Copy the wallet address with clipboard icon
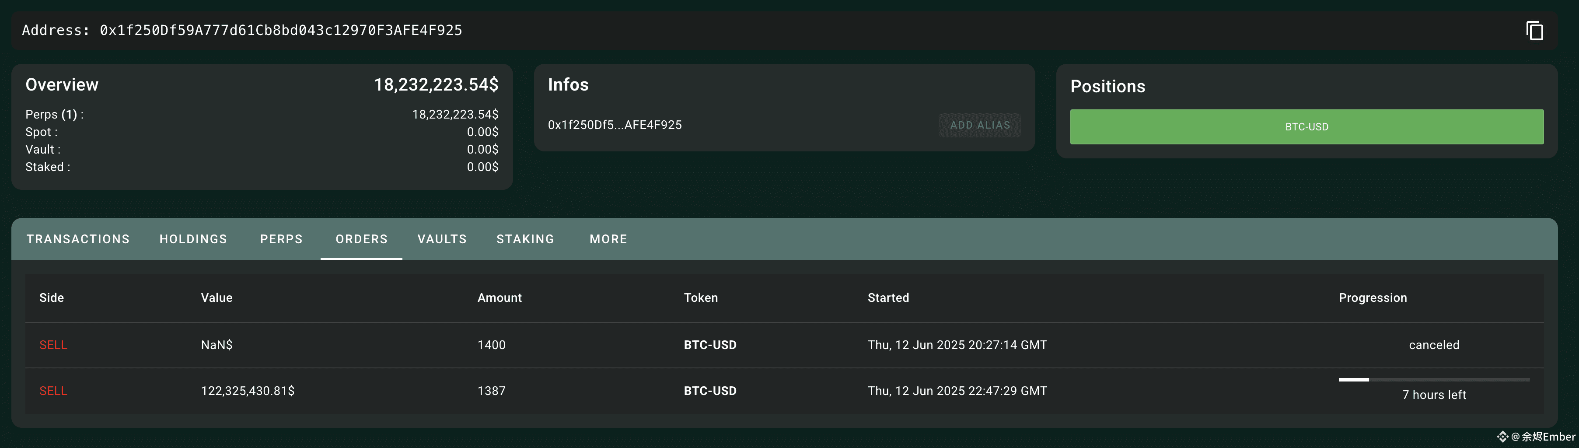Viewport: 1579px width, 448px height. click(1534, 31)
